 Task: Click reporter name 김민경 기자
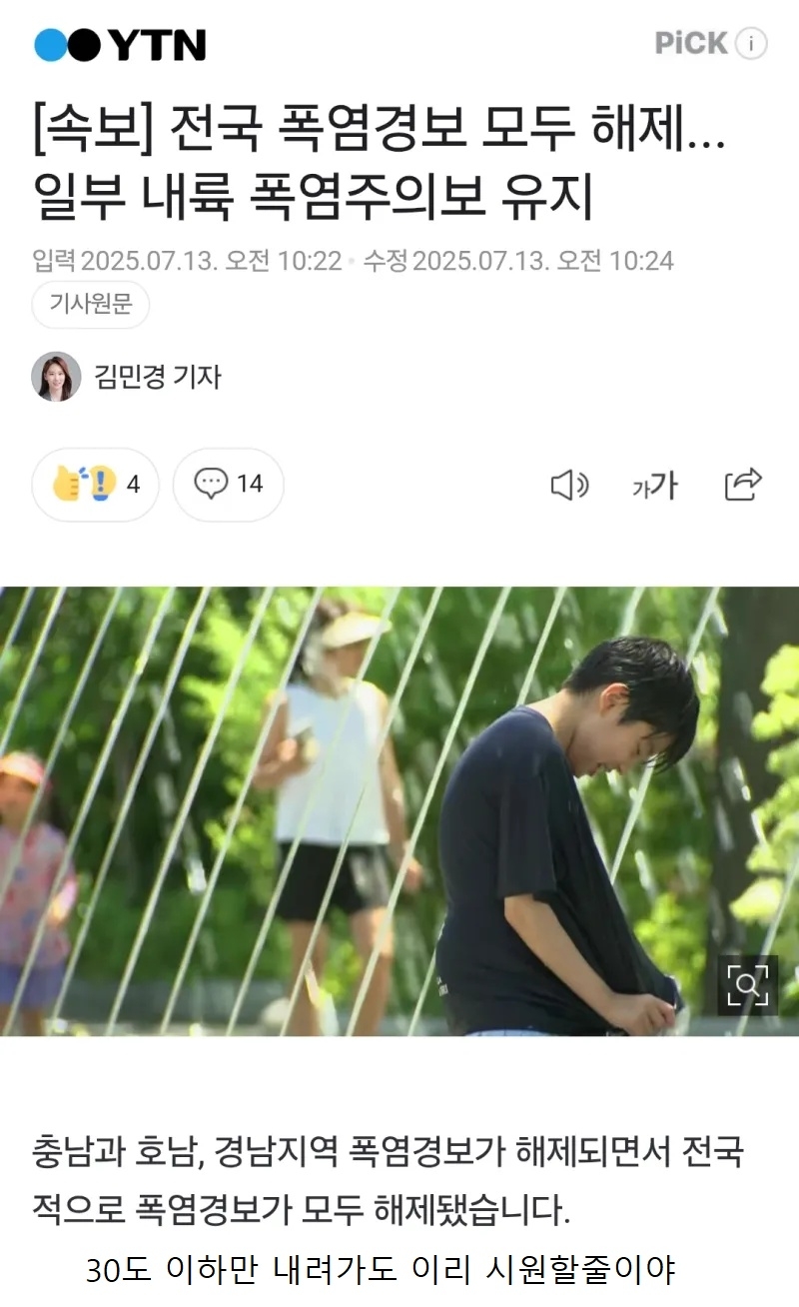[157, 377]
